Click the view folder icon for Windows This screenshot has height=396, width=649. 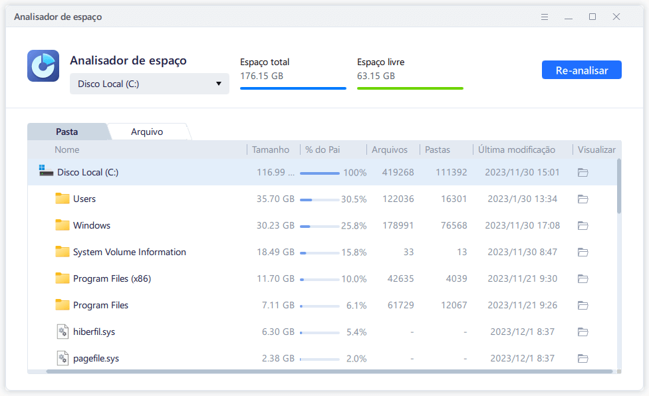tap(583, 225)
